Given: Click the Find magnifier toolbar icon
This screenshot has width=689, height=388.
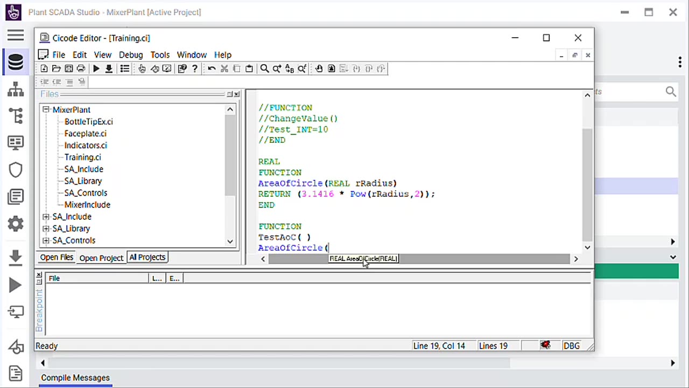Looking at the screenshot, I should pyautogui.click(x=264, y=68).
